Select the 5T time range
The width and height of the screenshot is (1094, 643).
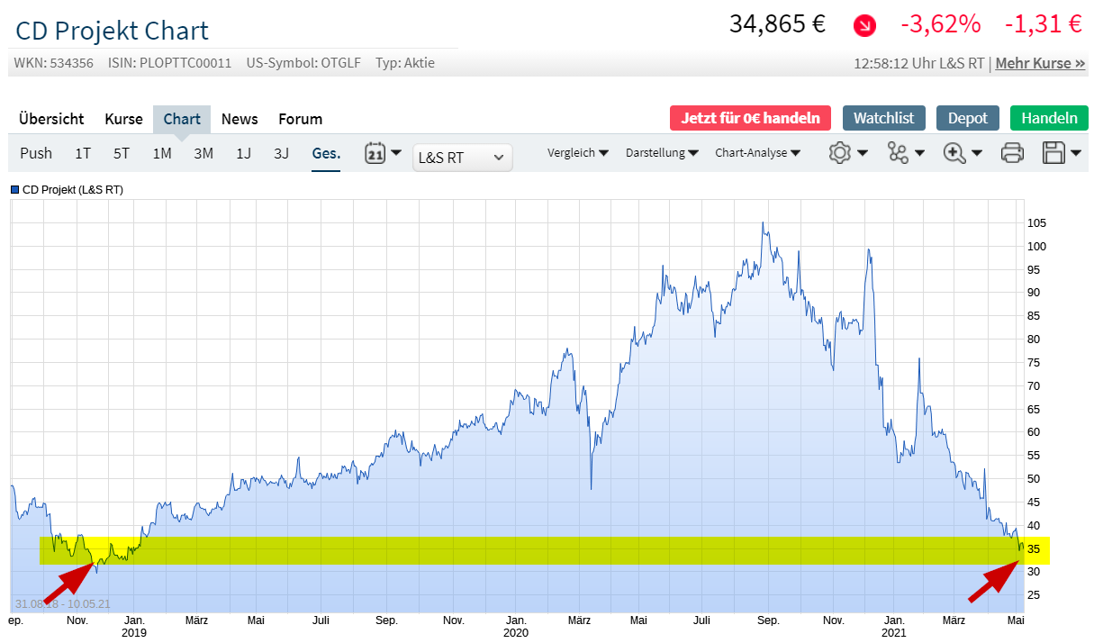(122, 153)
